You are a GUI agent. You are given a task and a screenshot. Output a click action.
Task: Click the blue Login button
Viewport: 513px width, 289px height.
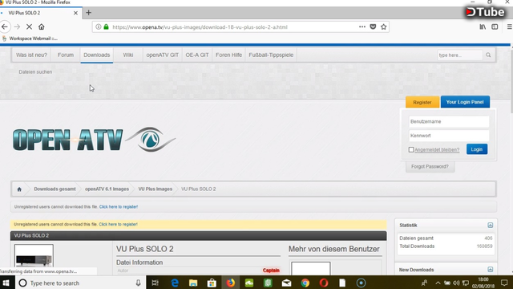tap(477, 149)
